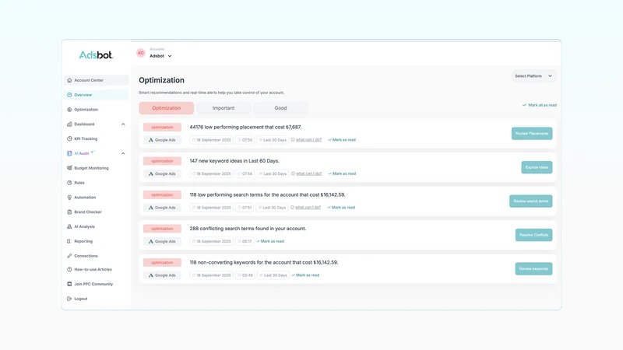Click the Connections link icon
The height and width of the screenshot is (350, 623).
click(69, 256)
